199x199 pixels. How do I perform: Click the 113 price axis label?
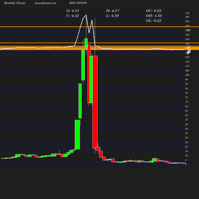[x=187, y=66]
